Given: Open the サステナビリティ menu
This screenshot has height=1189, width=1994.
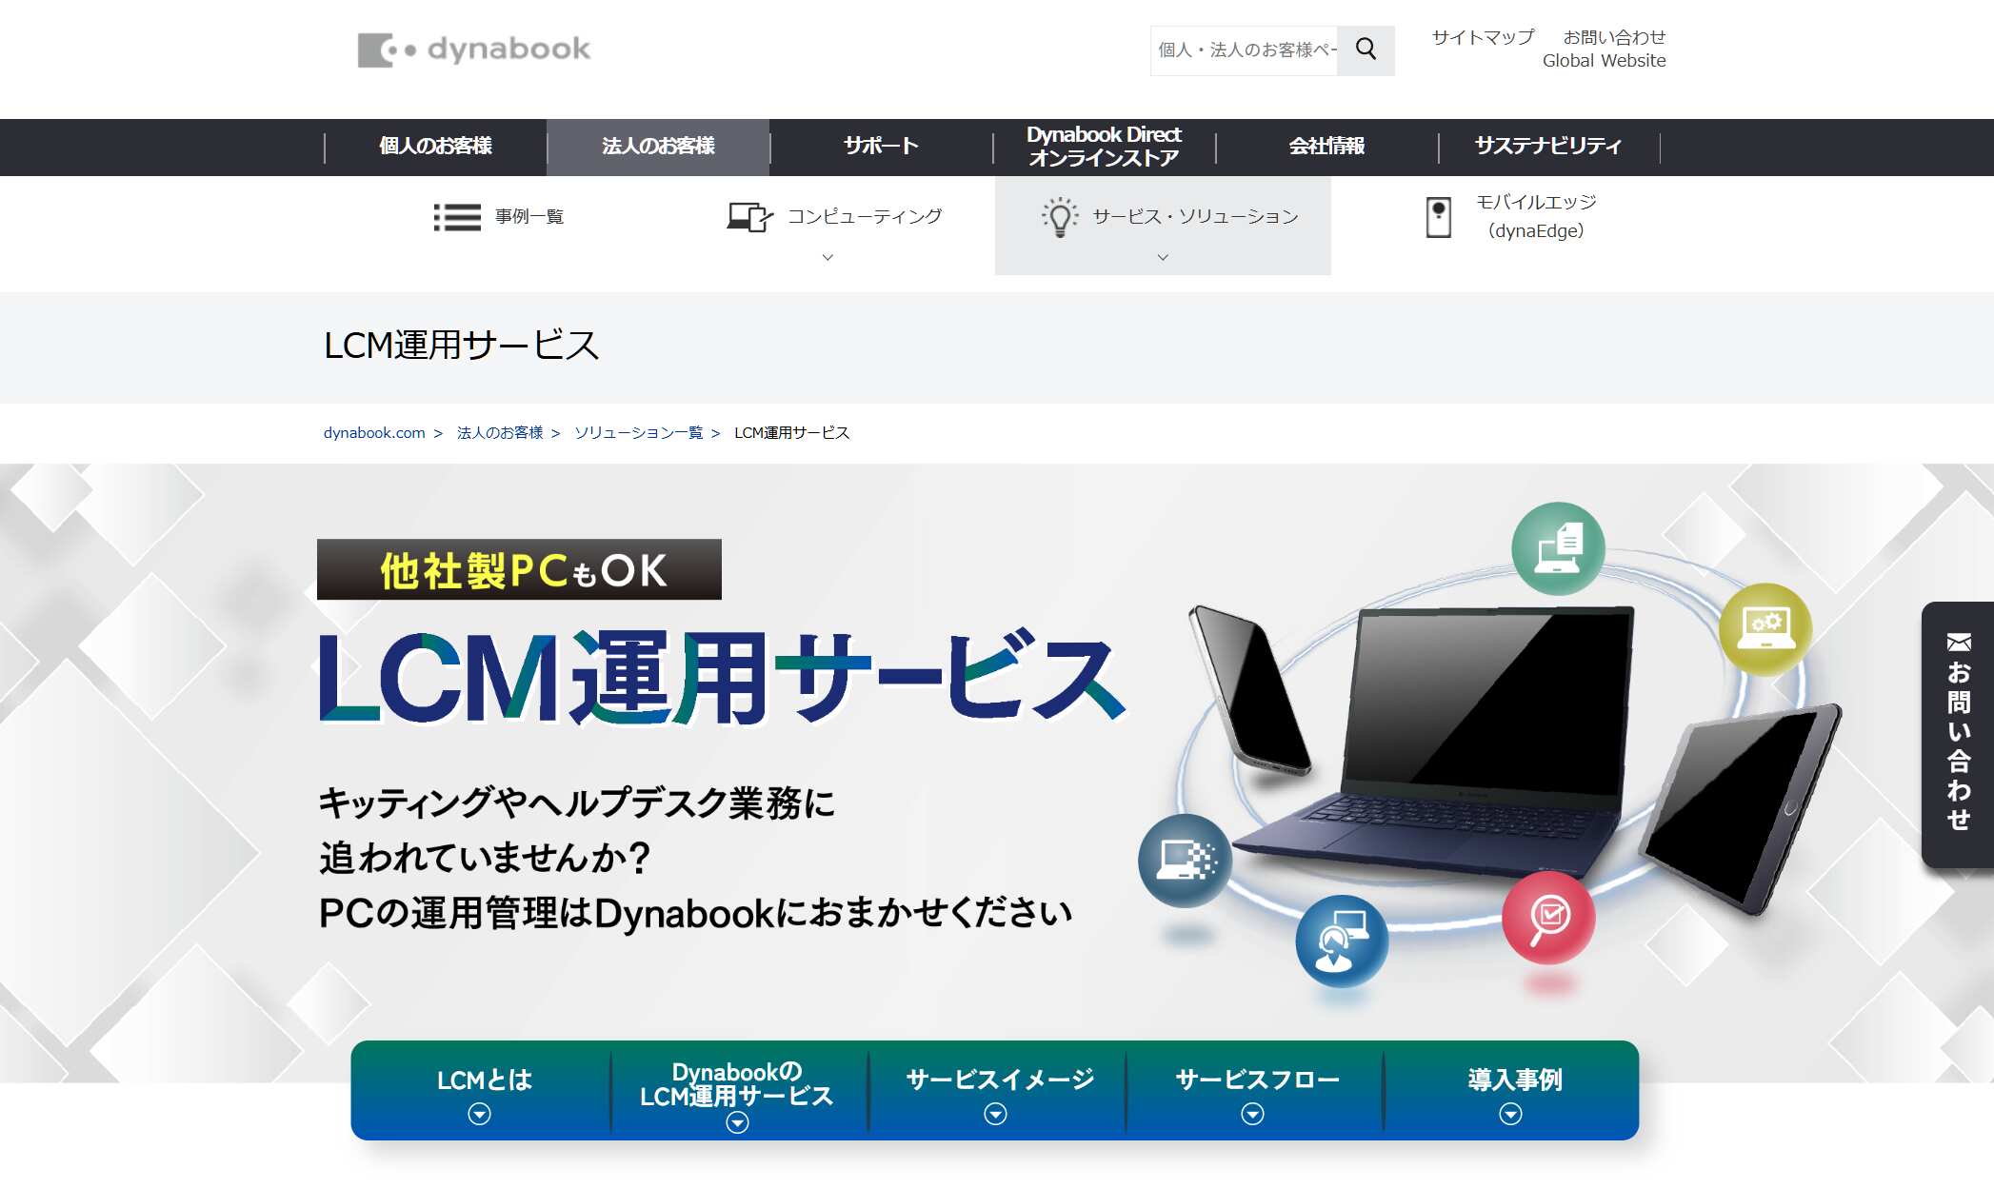Looking at the screenshot, I should click(x=1548, y=147).
